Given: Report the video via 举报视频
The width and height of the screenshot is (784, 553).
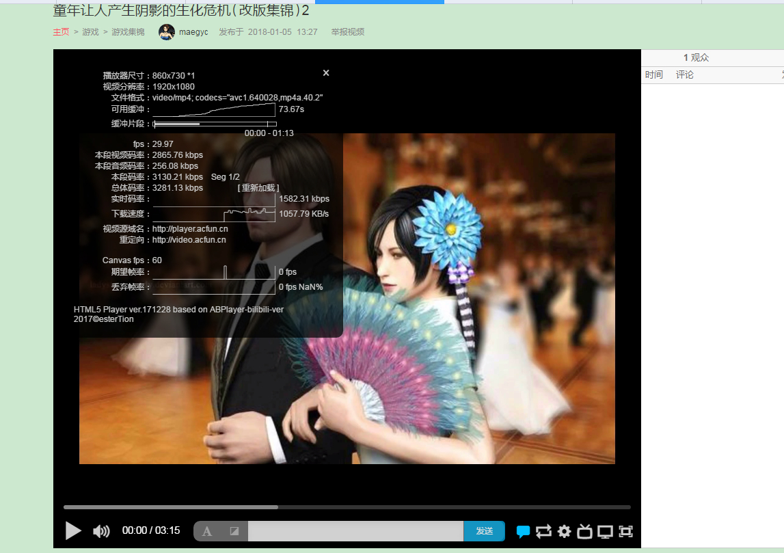Looking at the screenshot, I should pyautogui.click(x=347, y=32).
